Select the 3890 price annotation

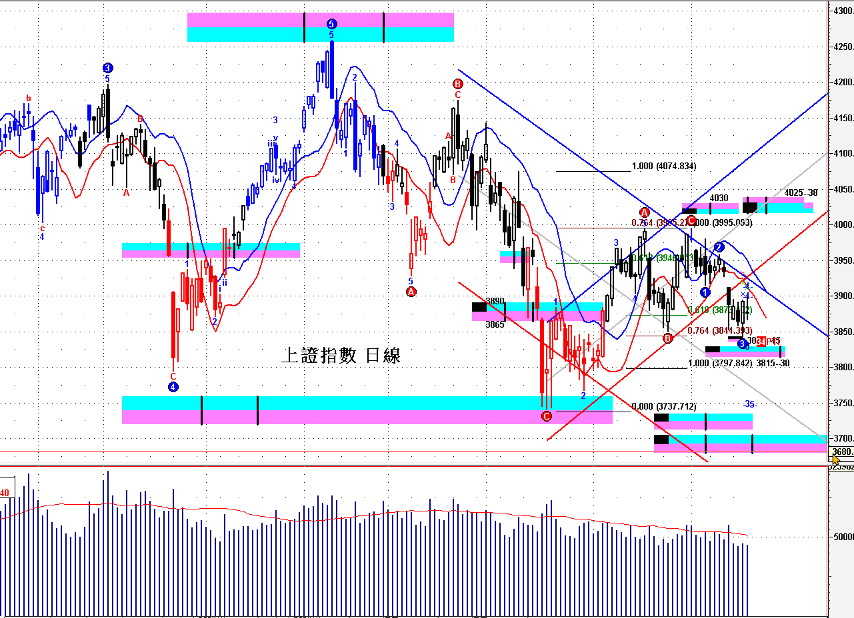(495, 301)
